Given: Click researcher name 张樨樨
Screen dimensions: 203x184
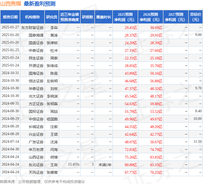Looking at the screenshot, I should [52, 172].
